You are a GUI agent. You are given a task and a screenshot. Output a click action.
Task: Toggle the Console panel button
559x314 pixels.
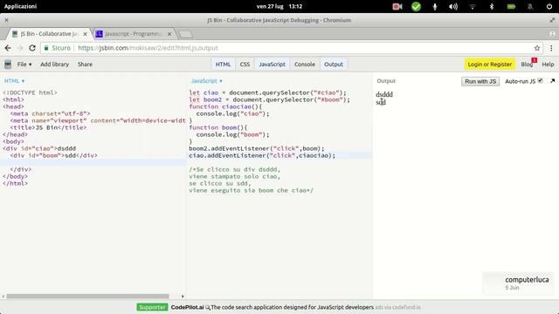[305, 65]
